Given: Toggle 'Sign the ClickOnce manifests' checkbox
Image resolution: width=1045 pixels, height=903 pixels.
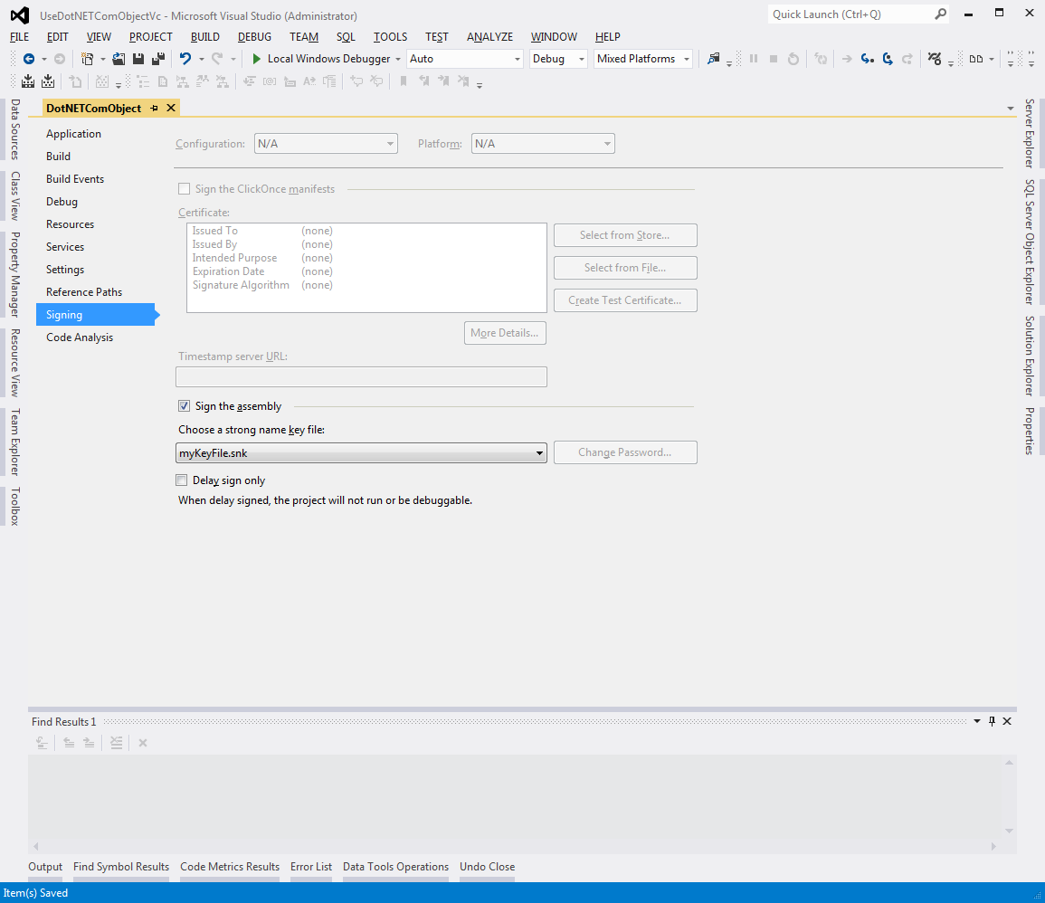Looking at the screenshot, I should pos(184,188).
